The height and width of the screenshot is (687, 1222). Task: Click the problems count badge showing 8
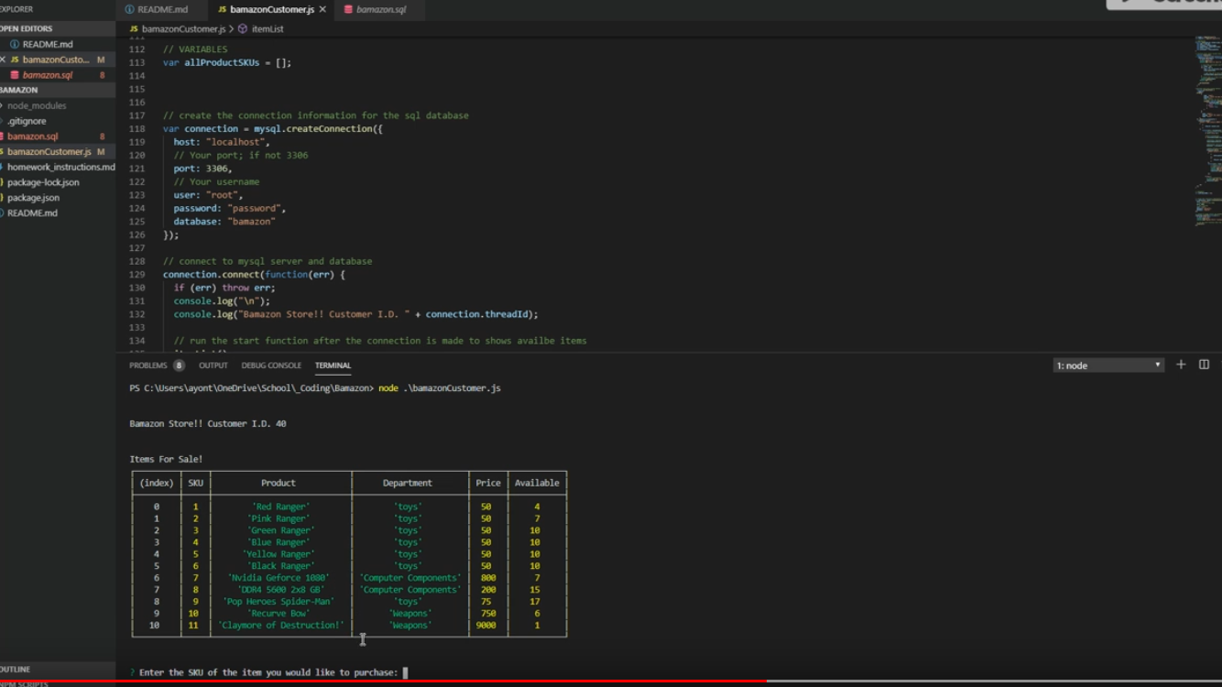179,365
